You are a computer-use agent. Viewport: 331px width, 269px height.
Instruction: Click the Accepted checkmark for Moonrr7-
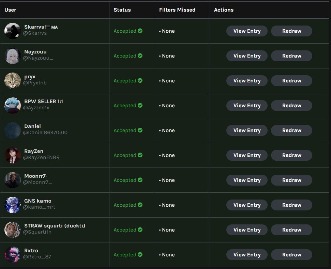point(140,180)
